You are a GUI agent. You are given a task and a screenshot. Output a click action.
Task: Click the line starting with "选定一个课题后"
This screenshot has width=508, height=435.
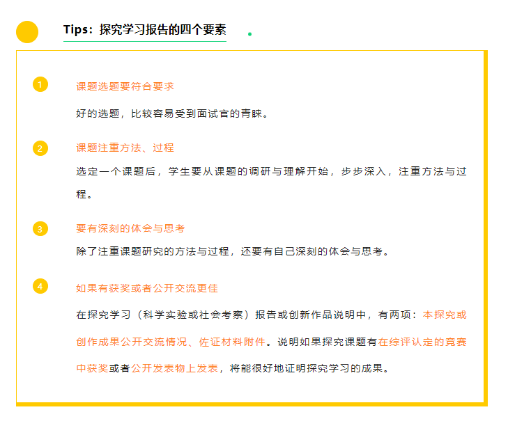pyautogui.click(x=272, y=171)
